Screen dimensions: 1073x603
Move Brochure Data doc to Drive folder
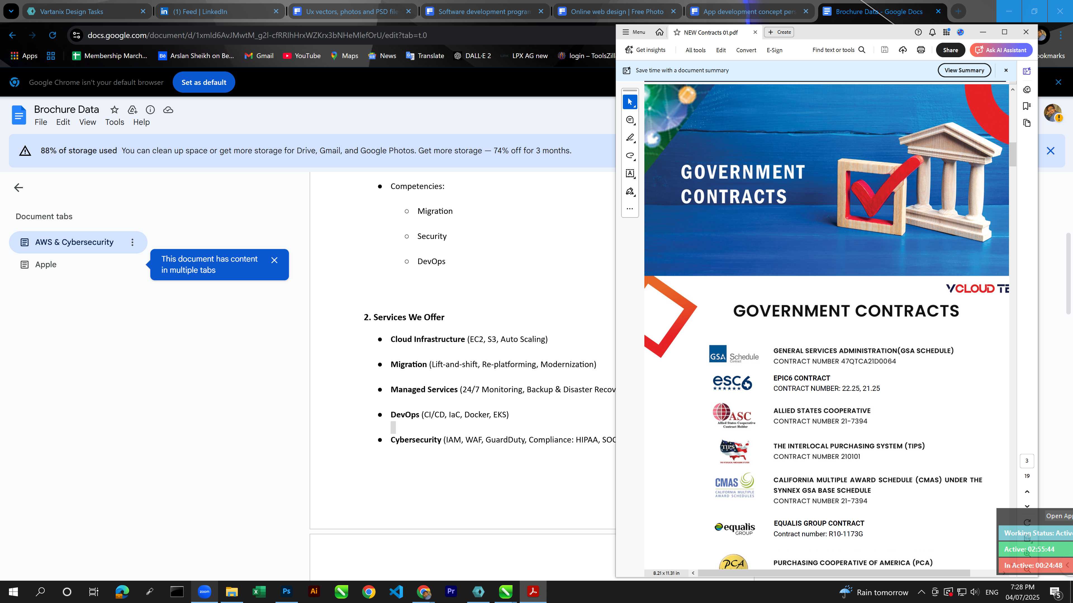(132, 110)
